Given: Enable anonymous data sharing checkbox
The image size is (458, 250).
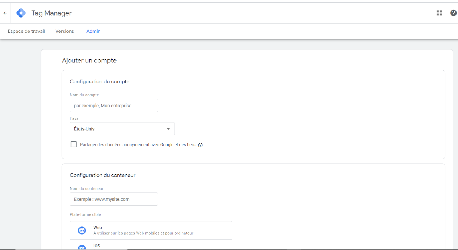Looking at the screenshot, I should click(x=74, y=144).
